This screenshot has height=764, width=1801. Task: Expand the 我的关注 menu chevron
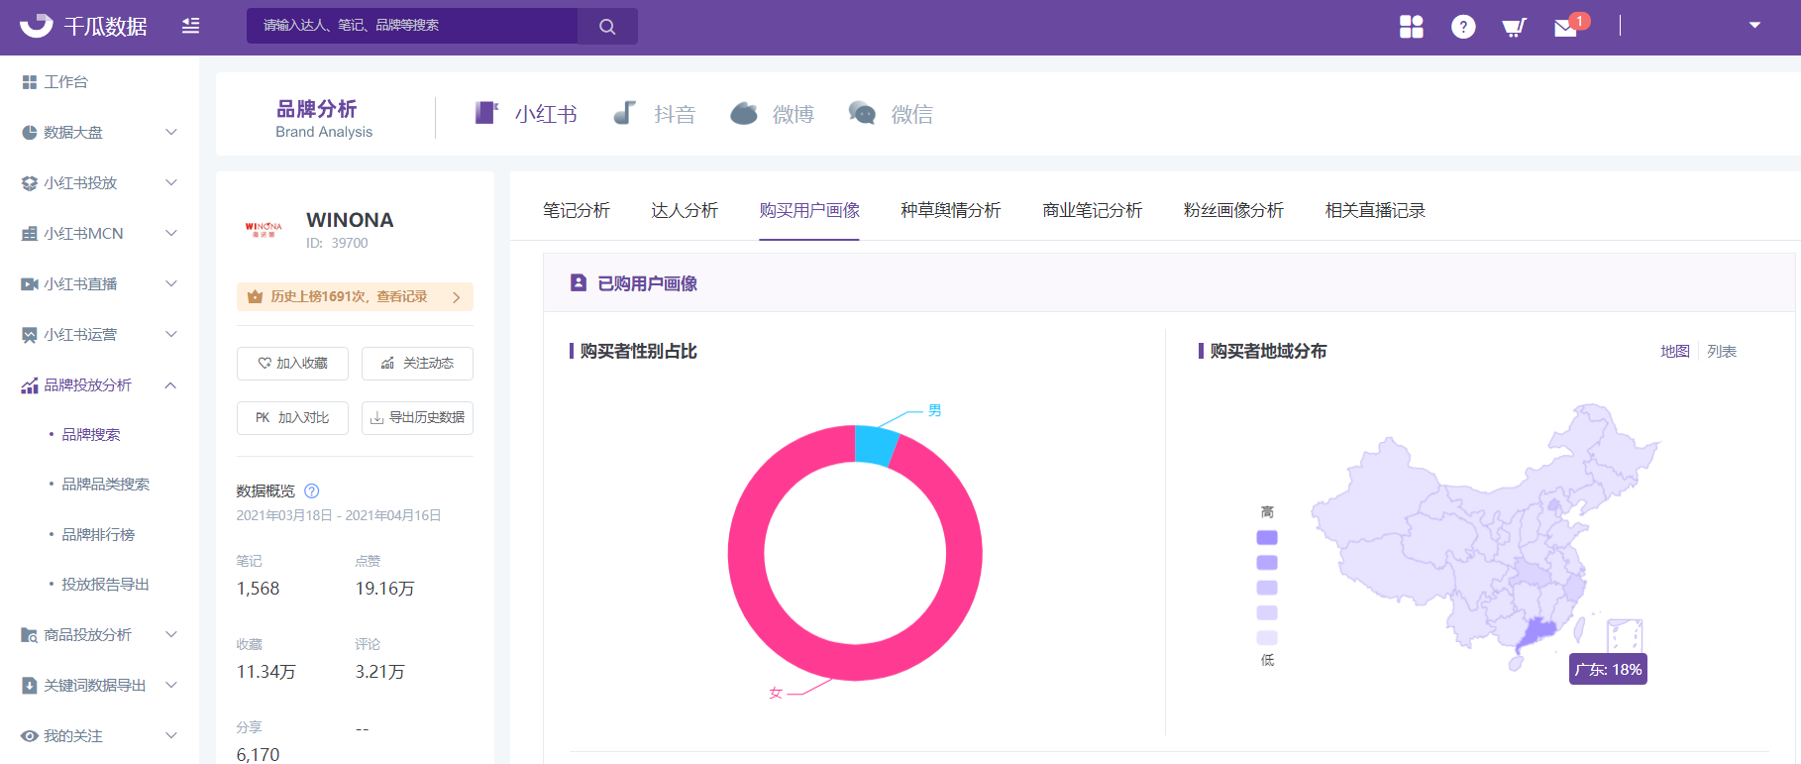(x=170, y=735)
